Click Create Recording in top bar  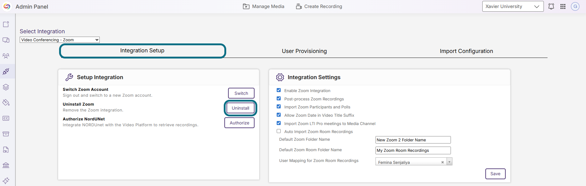[319, 6]
